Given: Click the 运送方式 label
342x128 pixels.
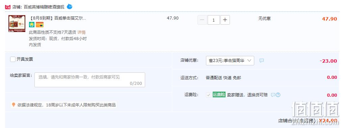Looking at the screenshot, I should [189, 78].
